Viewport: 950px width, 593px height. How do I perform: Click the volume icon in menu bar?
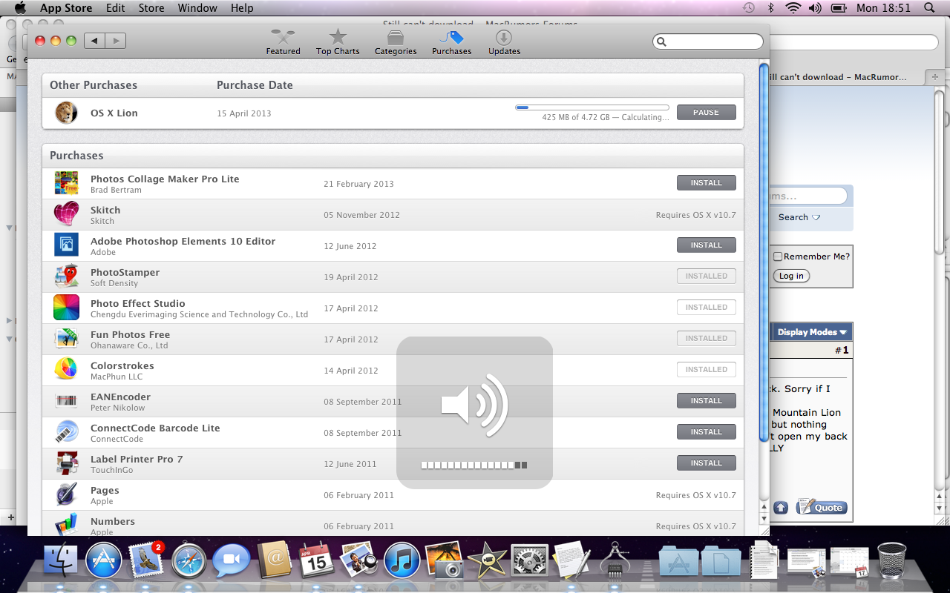tap(815, 8)
